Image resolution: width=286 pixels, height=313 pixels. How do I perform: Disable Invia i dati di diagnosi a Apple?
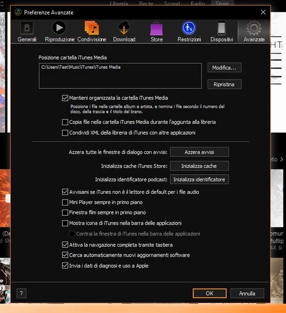coord(65,266)
